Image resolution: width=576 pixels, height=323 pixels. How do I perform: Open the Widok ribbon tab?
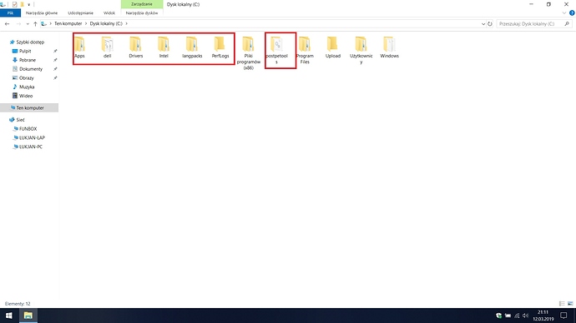coord(109,12)
